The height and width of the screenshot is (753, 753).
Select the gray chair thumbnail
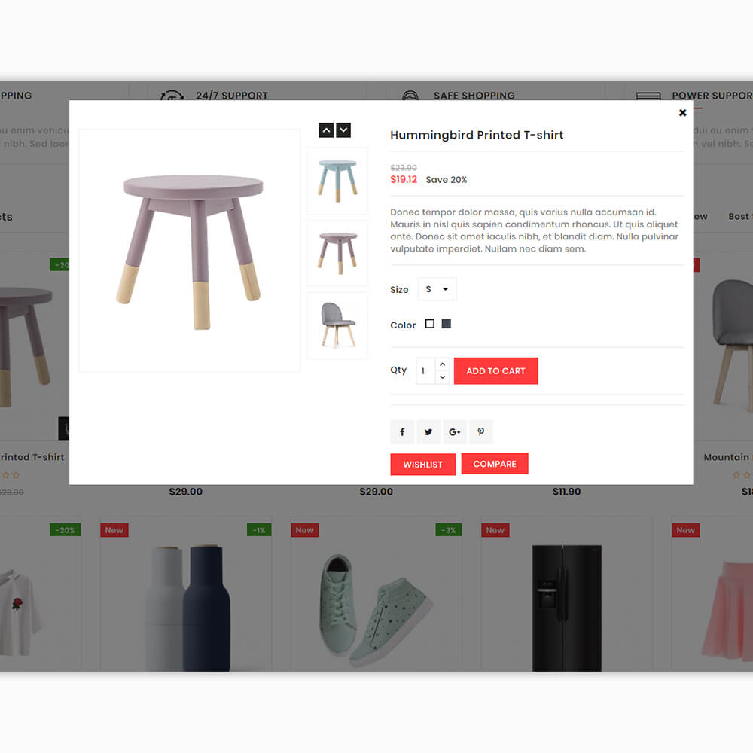tap(337, 325)
